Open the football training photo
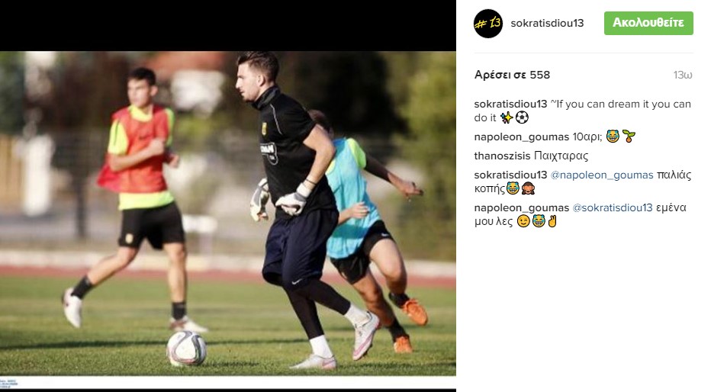 coord(227,214)
